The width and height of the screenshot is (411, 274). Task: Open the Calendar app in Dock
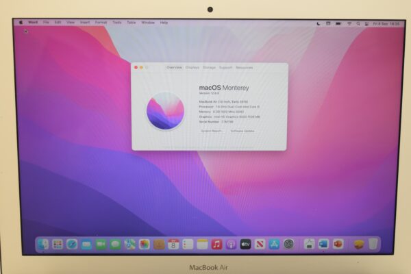[x=173, y=244]
